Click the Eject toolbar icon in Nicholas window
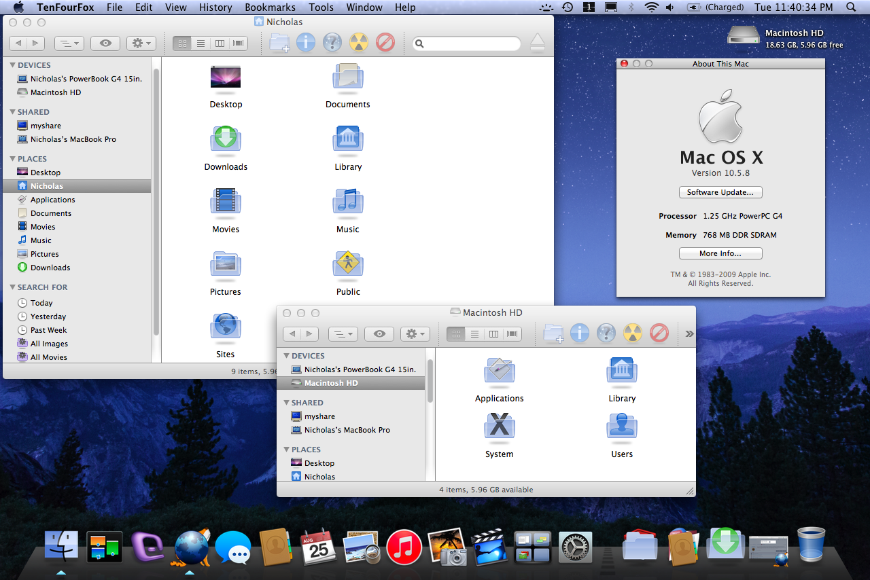The height and width of the screenshot is (580, 870). point(537,43)
